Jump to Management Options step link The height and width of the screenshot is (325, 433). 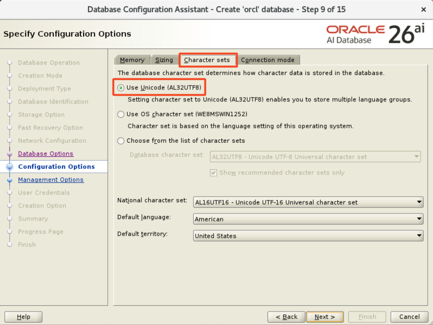51,180
